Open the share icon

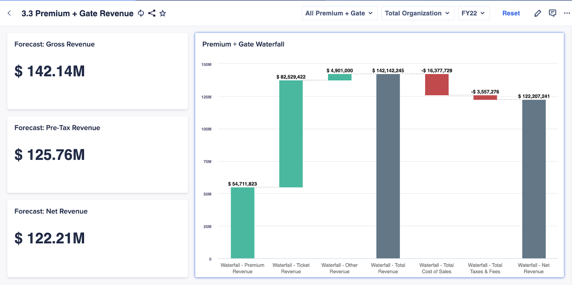click(x=152, y=13)
